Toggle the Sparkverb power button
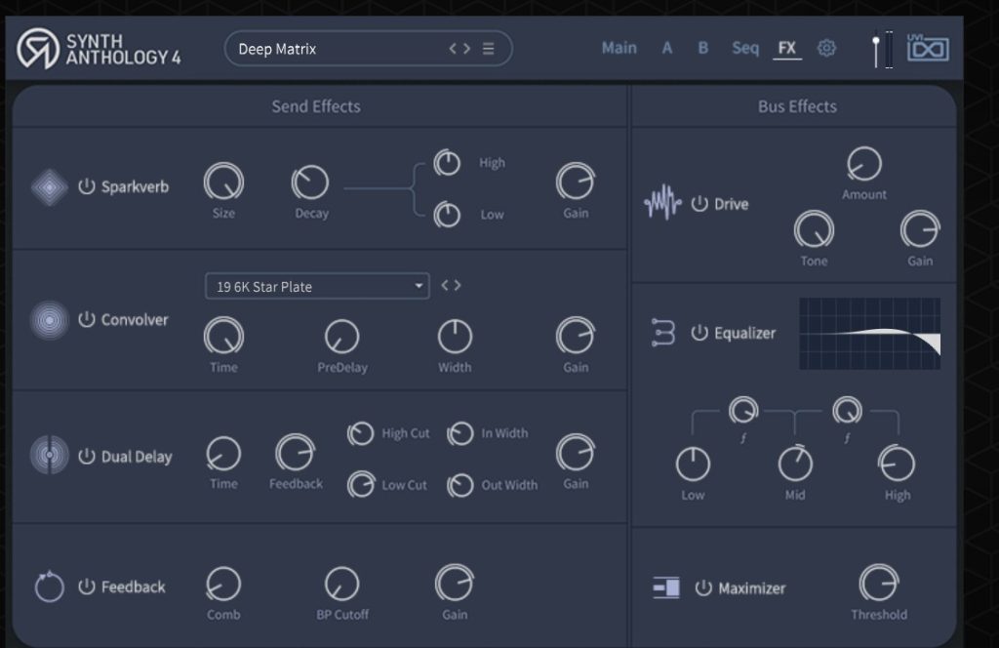The image size is (999, 648). coord(87,186)
